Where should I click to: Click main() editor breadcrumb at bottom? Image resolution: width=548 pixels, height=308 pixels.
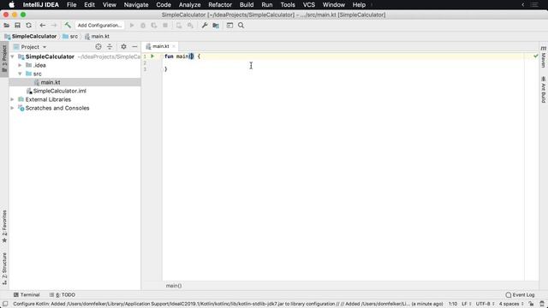(x=174, y=286)
